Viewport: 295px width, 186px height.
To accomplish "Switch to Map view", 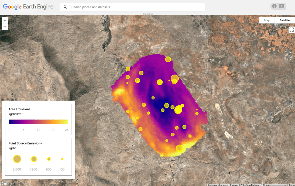I will pos(266,20).
